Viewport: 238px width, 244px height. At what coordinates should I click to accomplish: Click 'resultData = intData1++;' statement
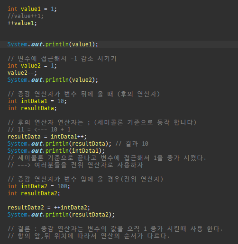click(x=47, y=137)
